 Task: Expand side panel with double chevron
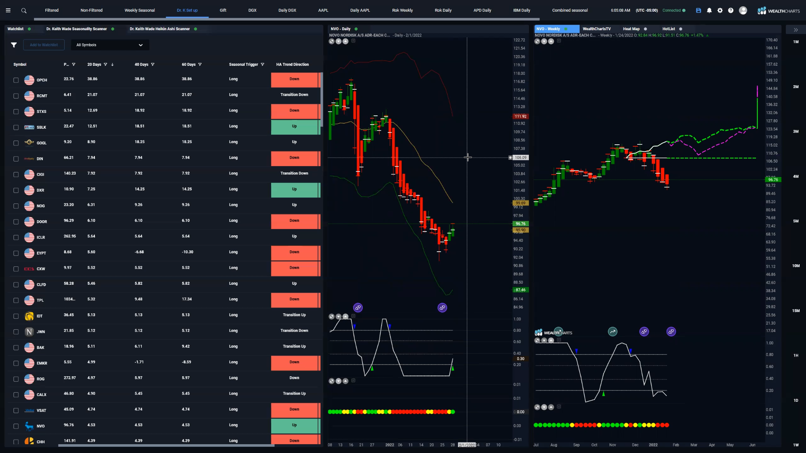[x=796, y=30]
